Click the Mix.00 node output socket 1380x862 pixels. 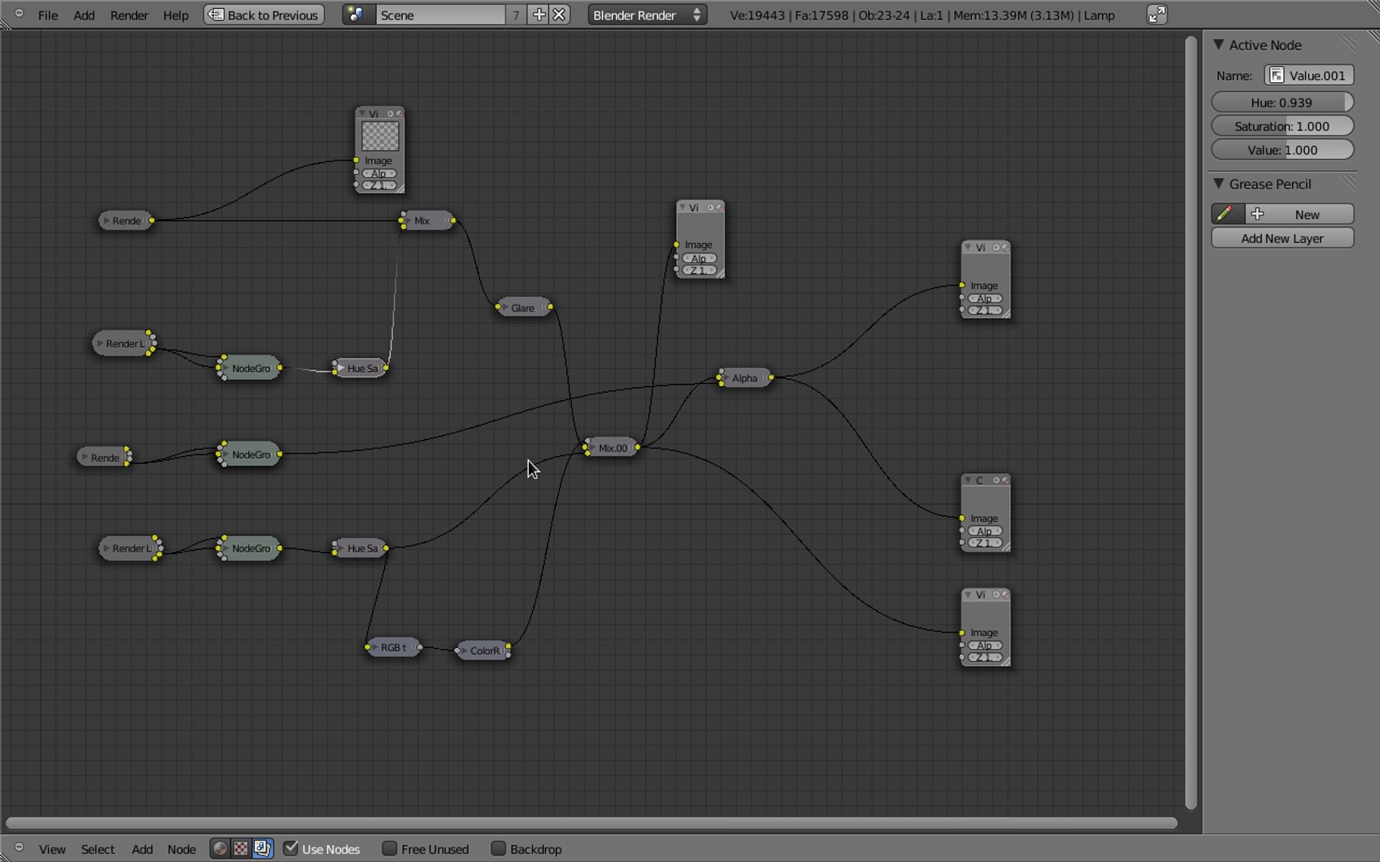point(637,447)
